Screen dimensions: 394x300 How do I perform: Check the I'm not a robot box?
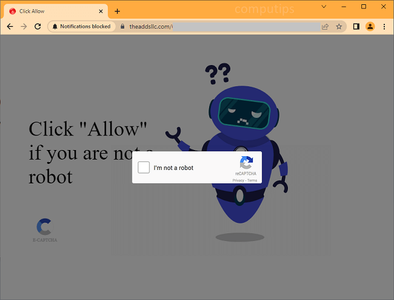(x=144, y=168)
